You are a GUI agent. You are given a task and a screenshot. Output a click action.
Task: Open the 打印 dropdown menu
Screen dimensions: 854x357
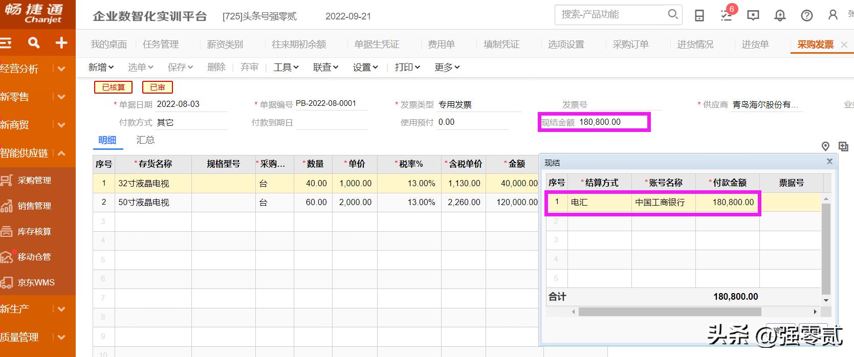click(407, 67)
